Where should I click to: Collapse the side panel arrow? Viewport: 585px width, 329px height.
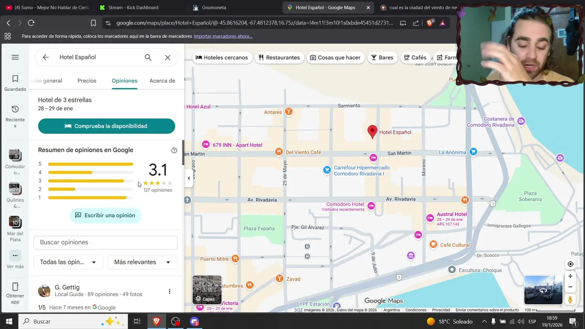(x=188, y=178)
